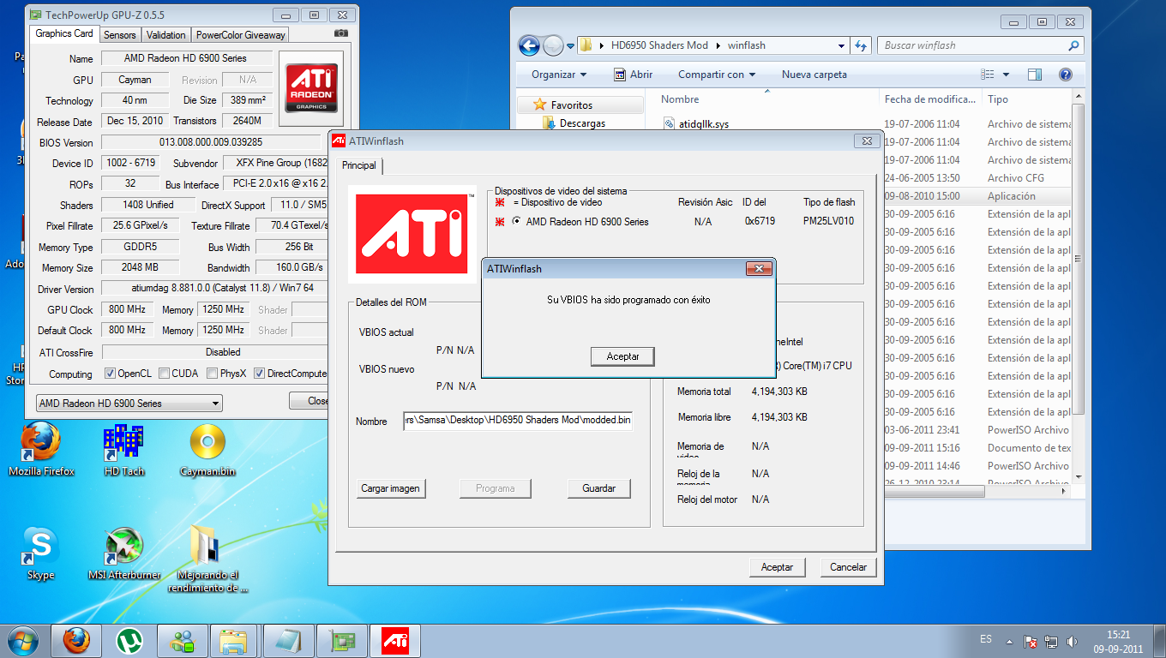Open the Notepad taskbar button
This screenshot has width=1166, height=658.
(x=289, y=640)
